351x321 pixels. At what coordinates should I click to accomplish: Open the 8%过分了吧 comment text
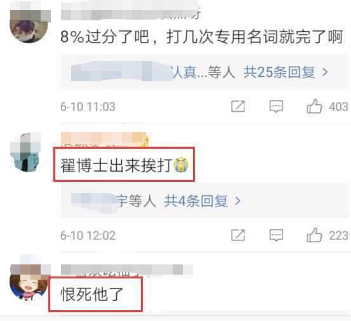(201, 37)
